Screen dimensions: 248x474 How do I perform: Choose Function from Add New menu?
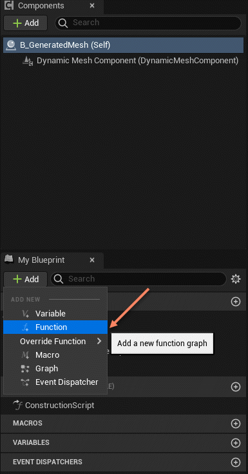tap(55, 327)
